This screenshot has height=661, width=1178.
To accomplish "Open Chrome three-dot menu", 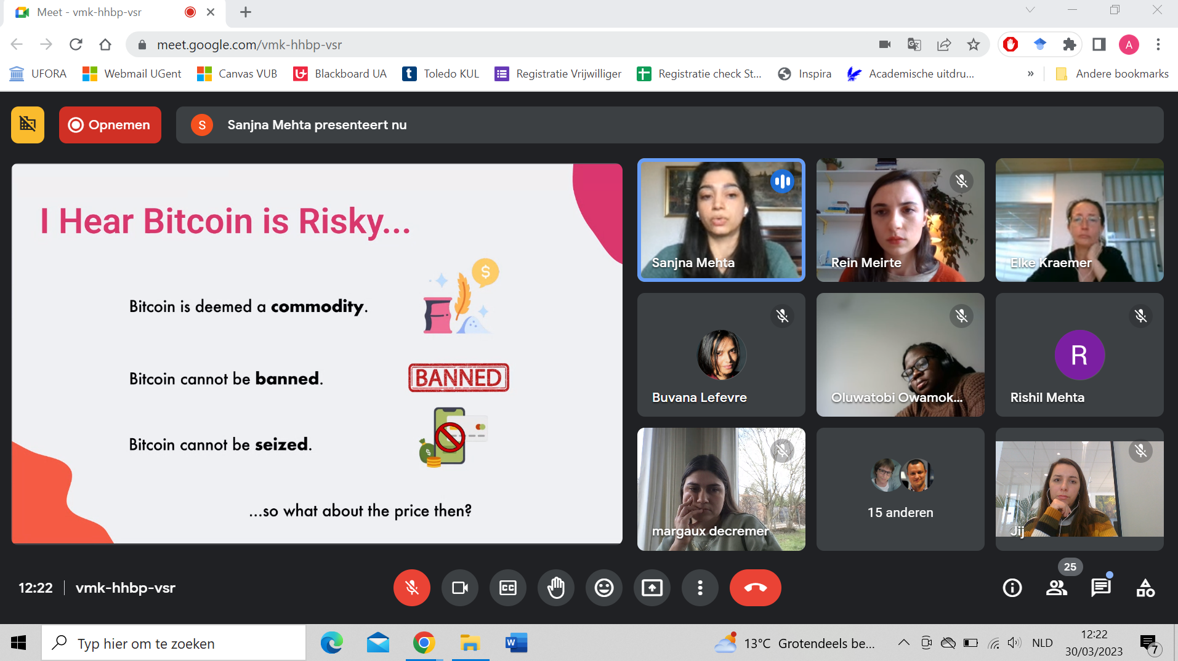I will pos(1158,44).
